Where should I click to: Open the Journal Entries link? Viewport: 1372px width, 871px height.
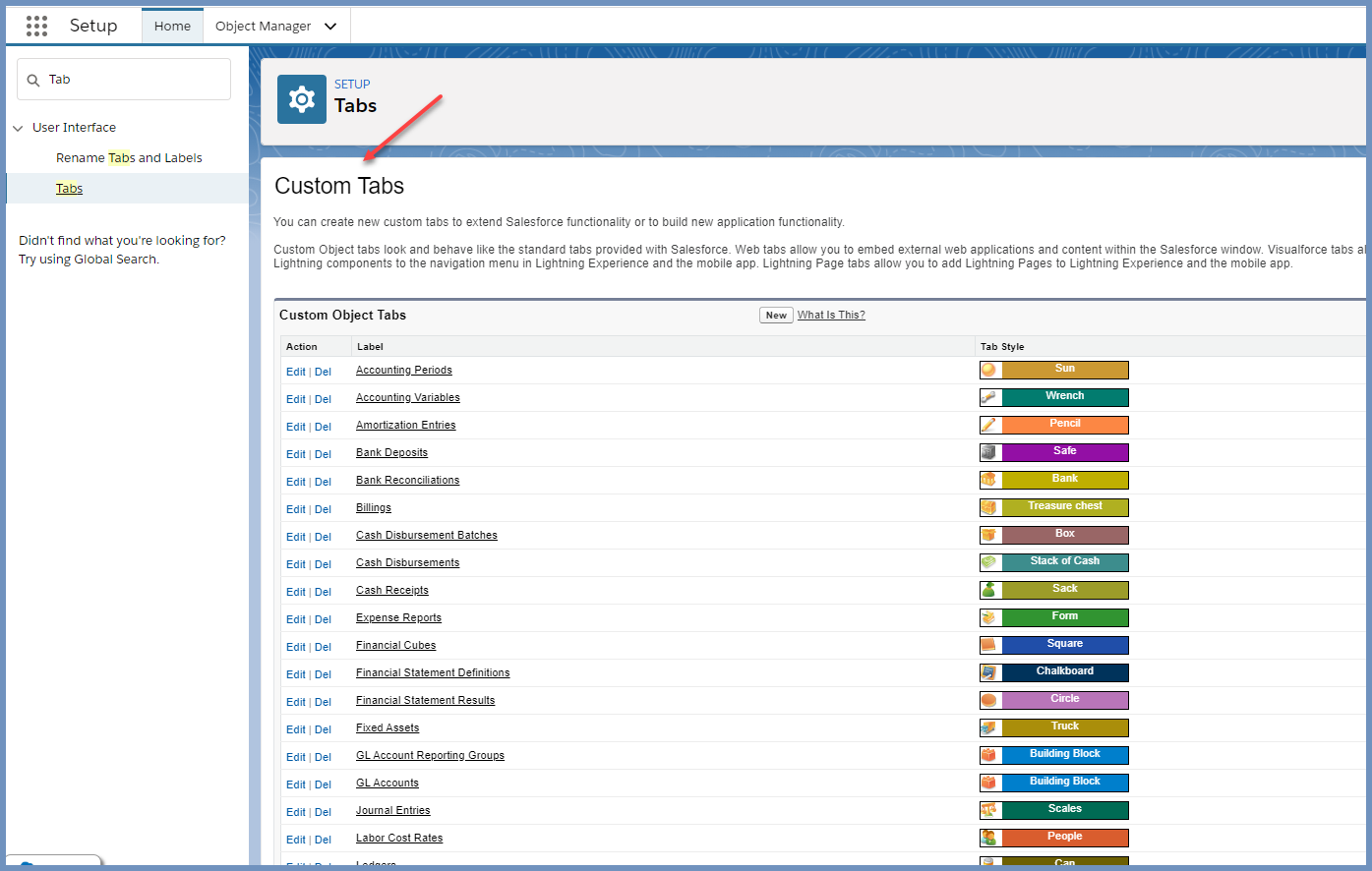[393, 810]
